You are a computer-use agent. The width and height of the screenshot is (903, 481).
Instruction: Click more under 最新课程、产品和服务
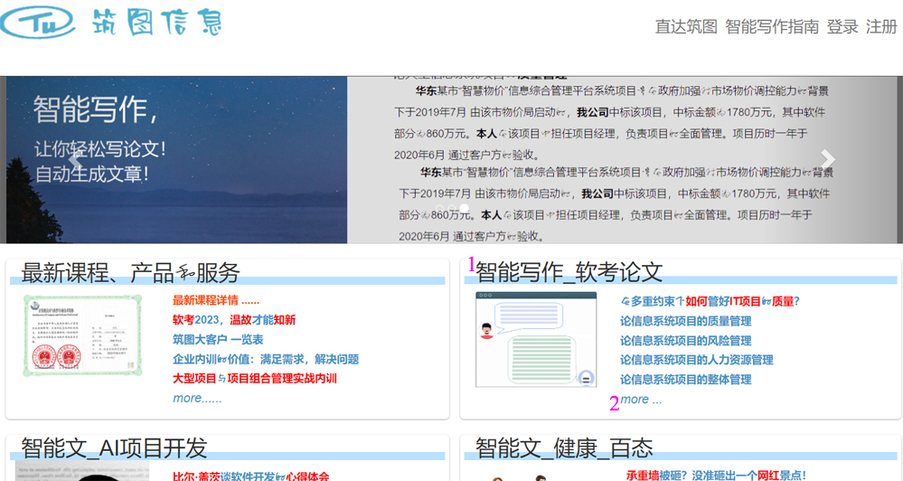(197, 398)
